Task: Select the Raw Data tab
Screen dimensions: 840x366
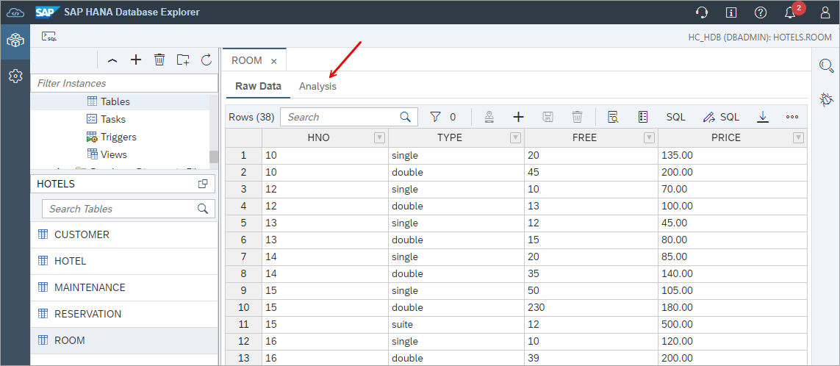Action: pyautogui.click(x=258, y=86)
